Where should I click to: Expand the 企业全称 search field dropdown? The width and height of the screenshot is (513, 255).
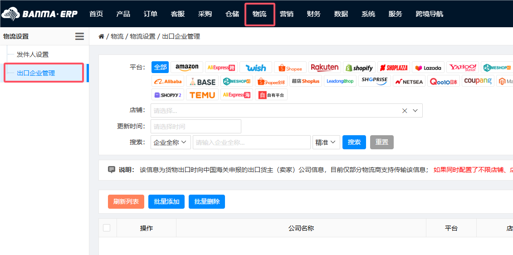(171, 142)
